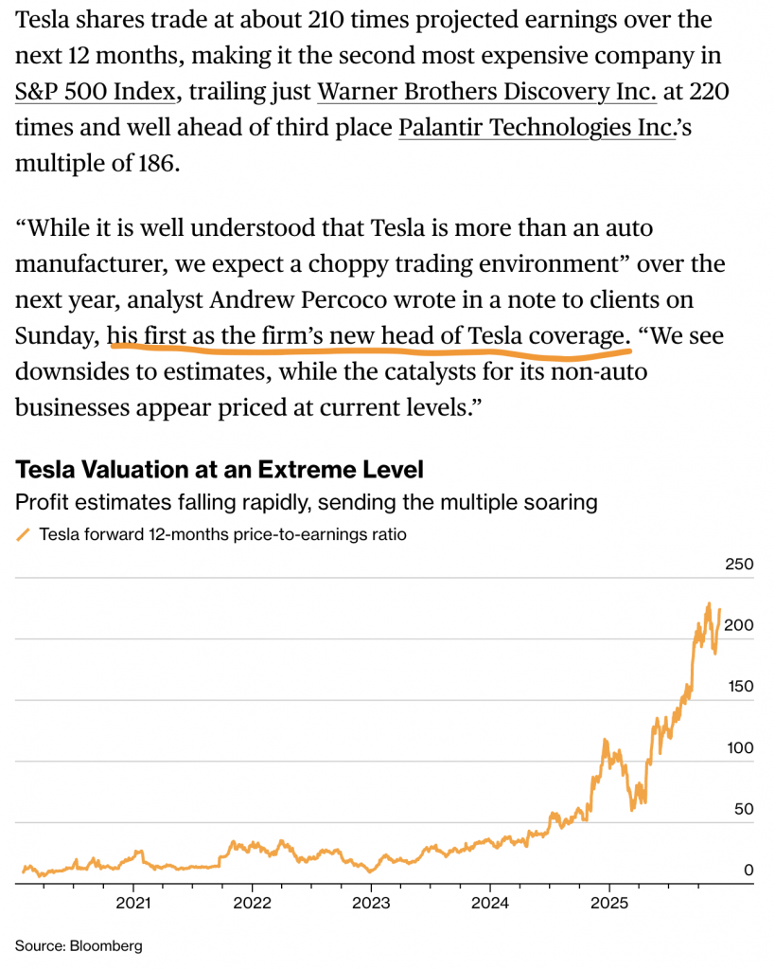Image resolution: width=775 pixels, height=970 pixels.
Task: Open the S&P 500 Index link
Action: (96, 92)
